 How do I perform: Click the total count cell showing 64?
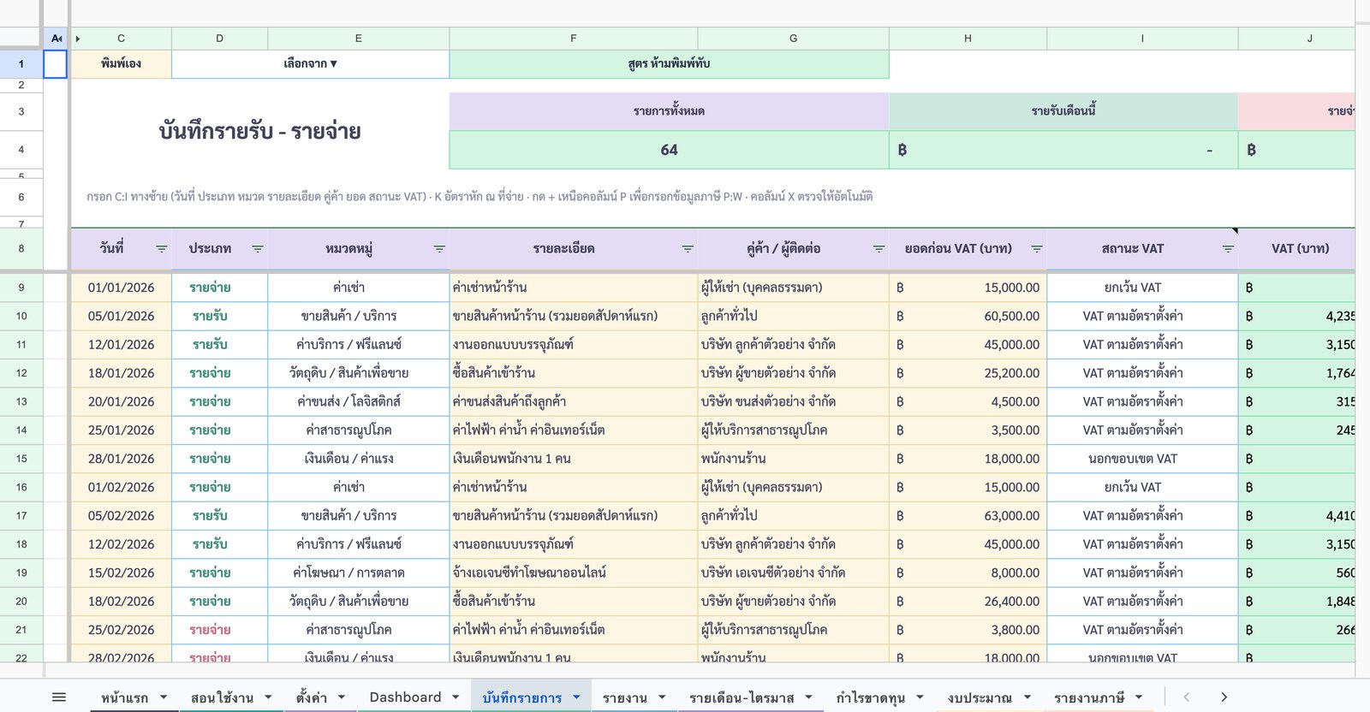pyautogui.click(x=669, y=150)
